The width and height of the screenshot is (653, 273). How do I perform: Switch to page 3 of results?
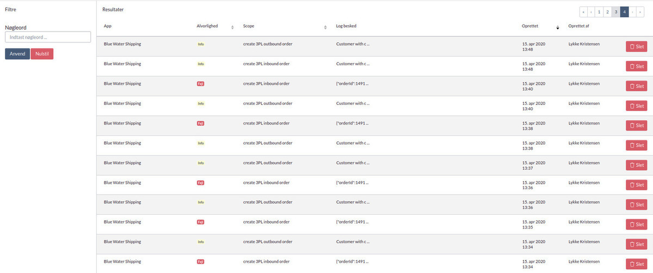615,11
